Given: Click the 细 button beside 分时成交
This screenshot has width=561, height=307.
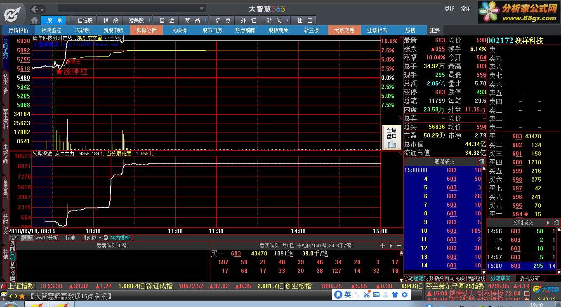Looking at the screenshot, I should point(556,222).
